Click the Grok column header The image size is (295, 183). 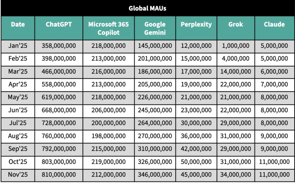236,24
